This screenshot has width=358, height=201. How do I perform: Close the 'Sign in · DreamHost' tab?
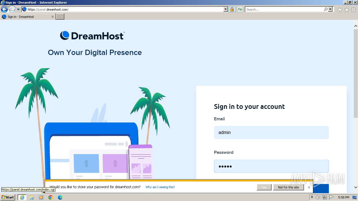[52, 17]
